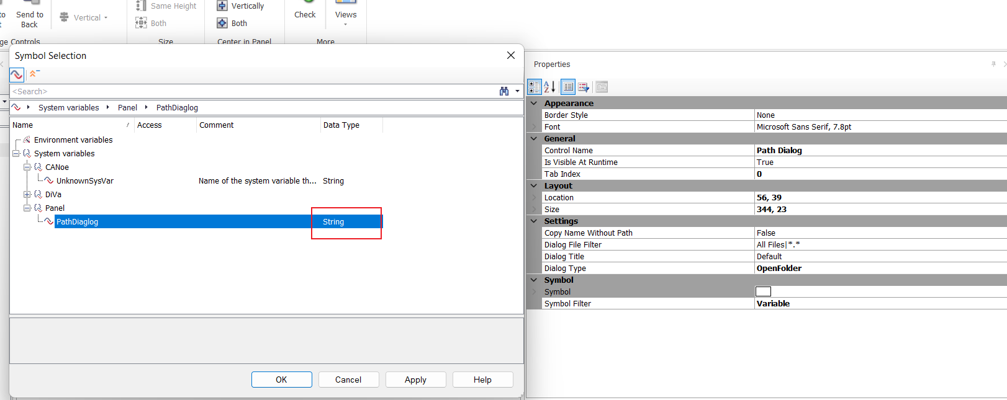
Task: Select System variables in the breadcrumb path
Action: [68, 107]
